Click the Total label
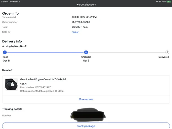The image size is (172, 129). (x=5, y=27)
